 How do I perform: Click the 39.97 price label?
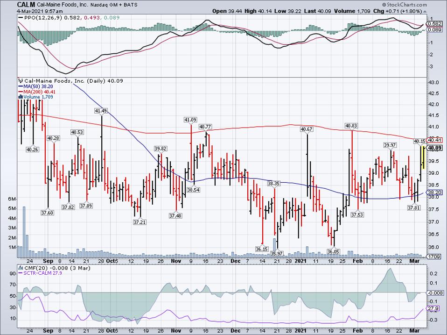[390, 145]
